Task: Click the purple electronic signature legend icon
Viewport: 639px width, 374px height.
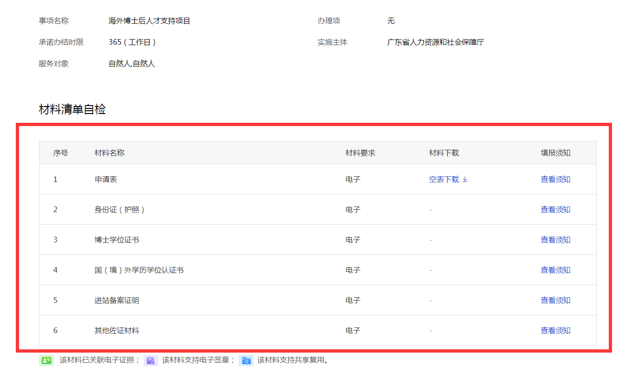Action: [x=151, y=361]
